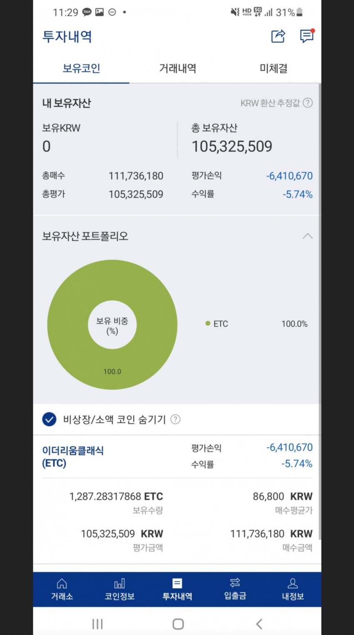The image size is (354, 635).
Task: Go to 거래소 exchange home icon
Action: pos(62,583)
